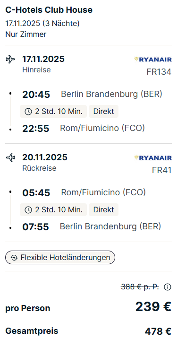Image resolution: width=177 pixels, height=339 pixels.
Task: Click the Direkt badge on the outbound flight
Action: pyautogui.click(x=104, y=112)
